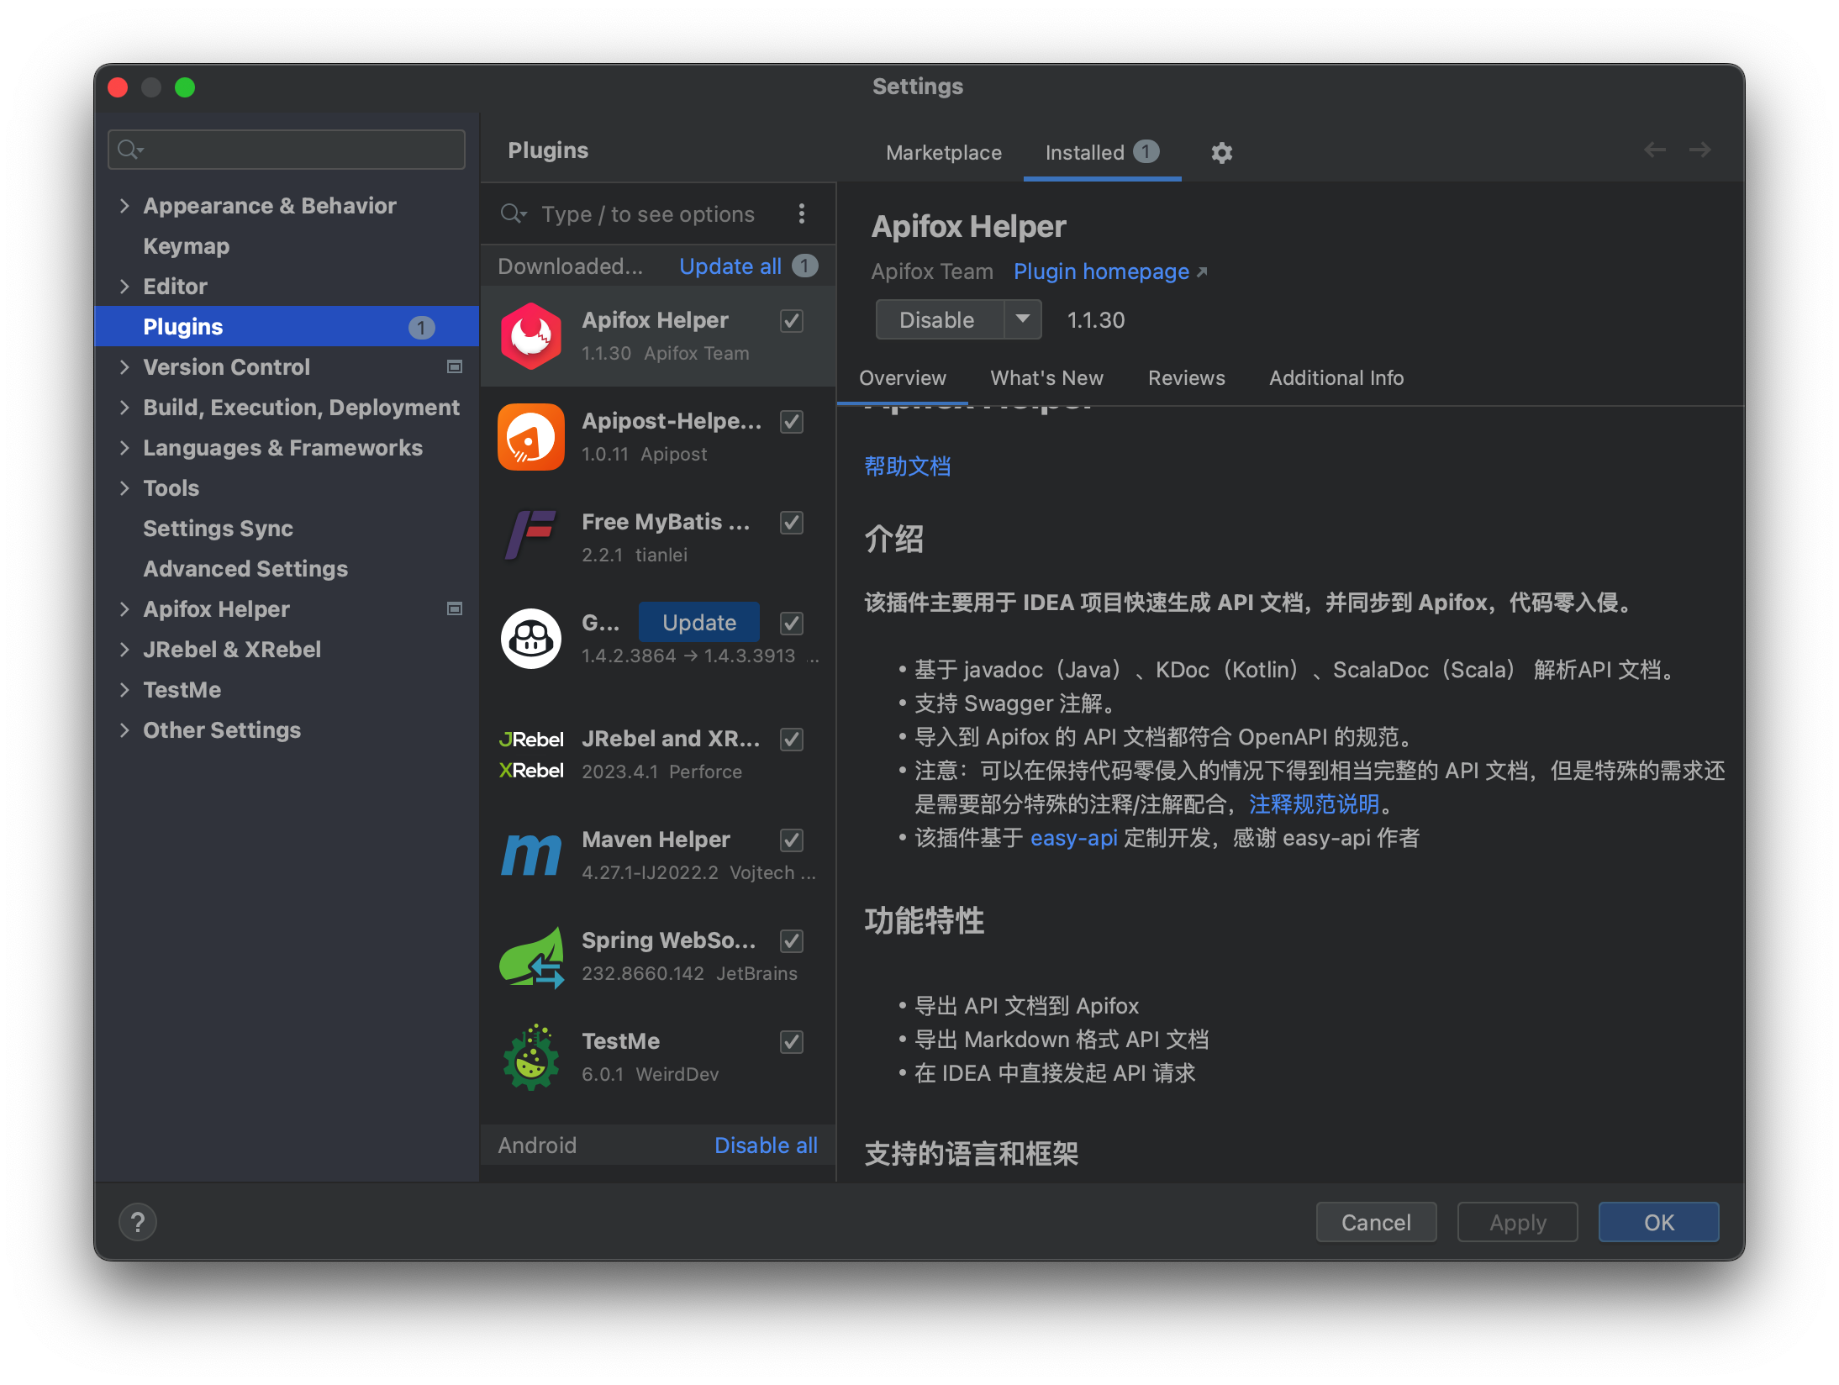Click the TestMe plugin icon

pyautogui.click(x=531, y=1057)
